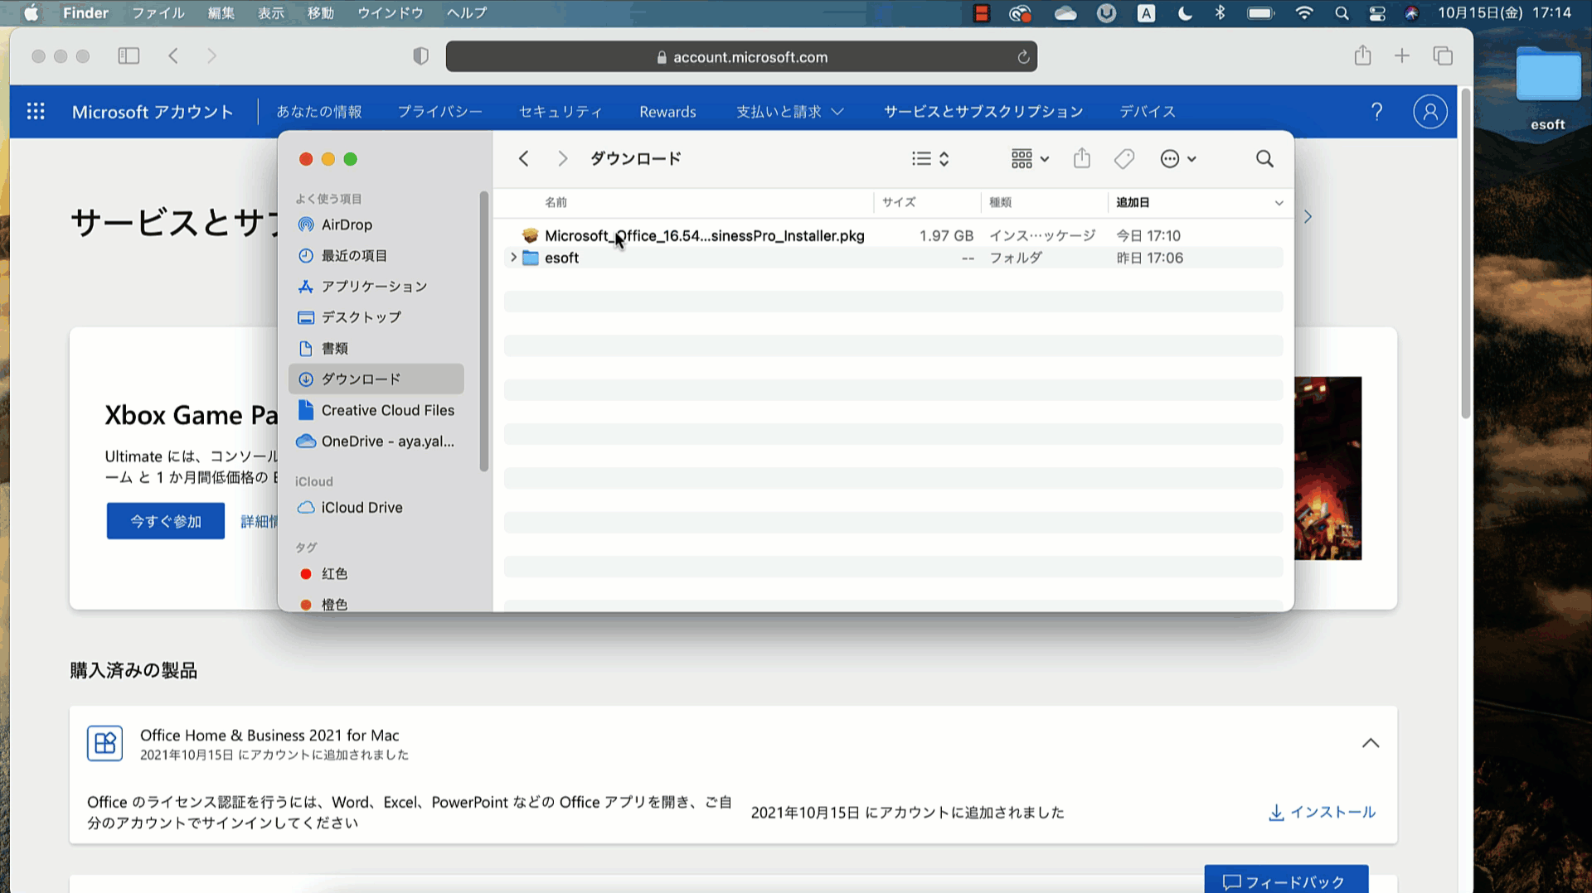Select the Microsoft Office installer pkg file
The height and width of the screenshot is (893, 1592).
(704, 236)
